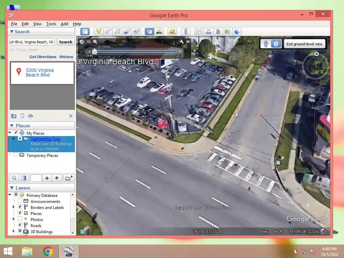The width and height of the screenshot is (344, 258).
Task: Expand the Sightseeing Tour folder
Action: (x=13, y=138)
